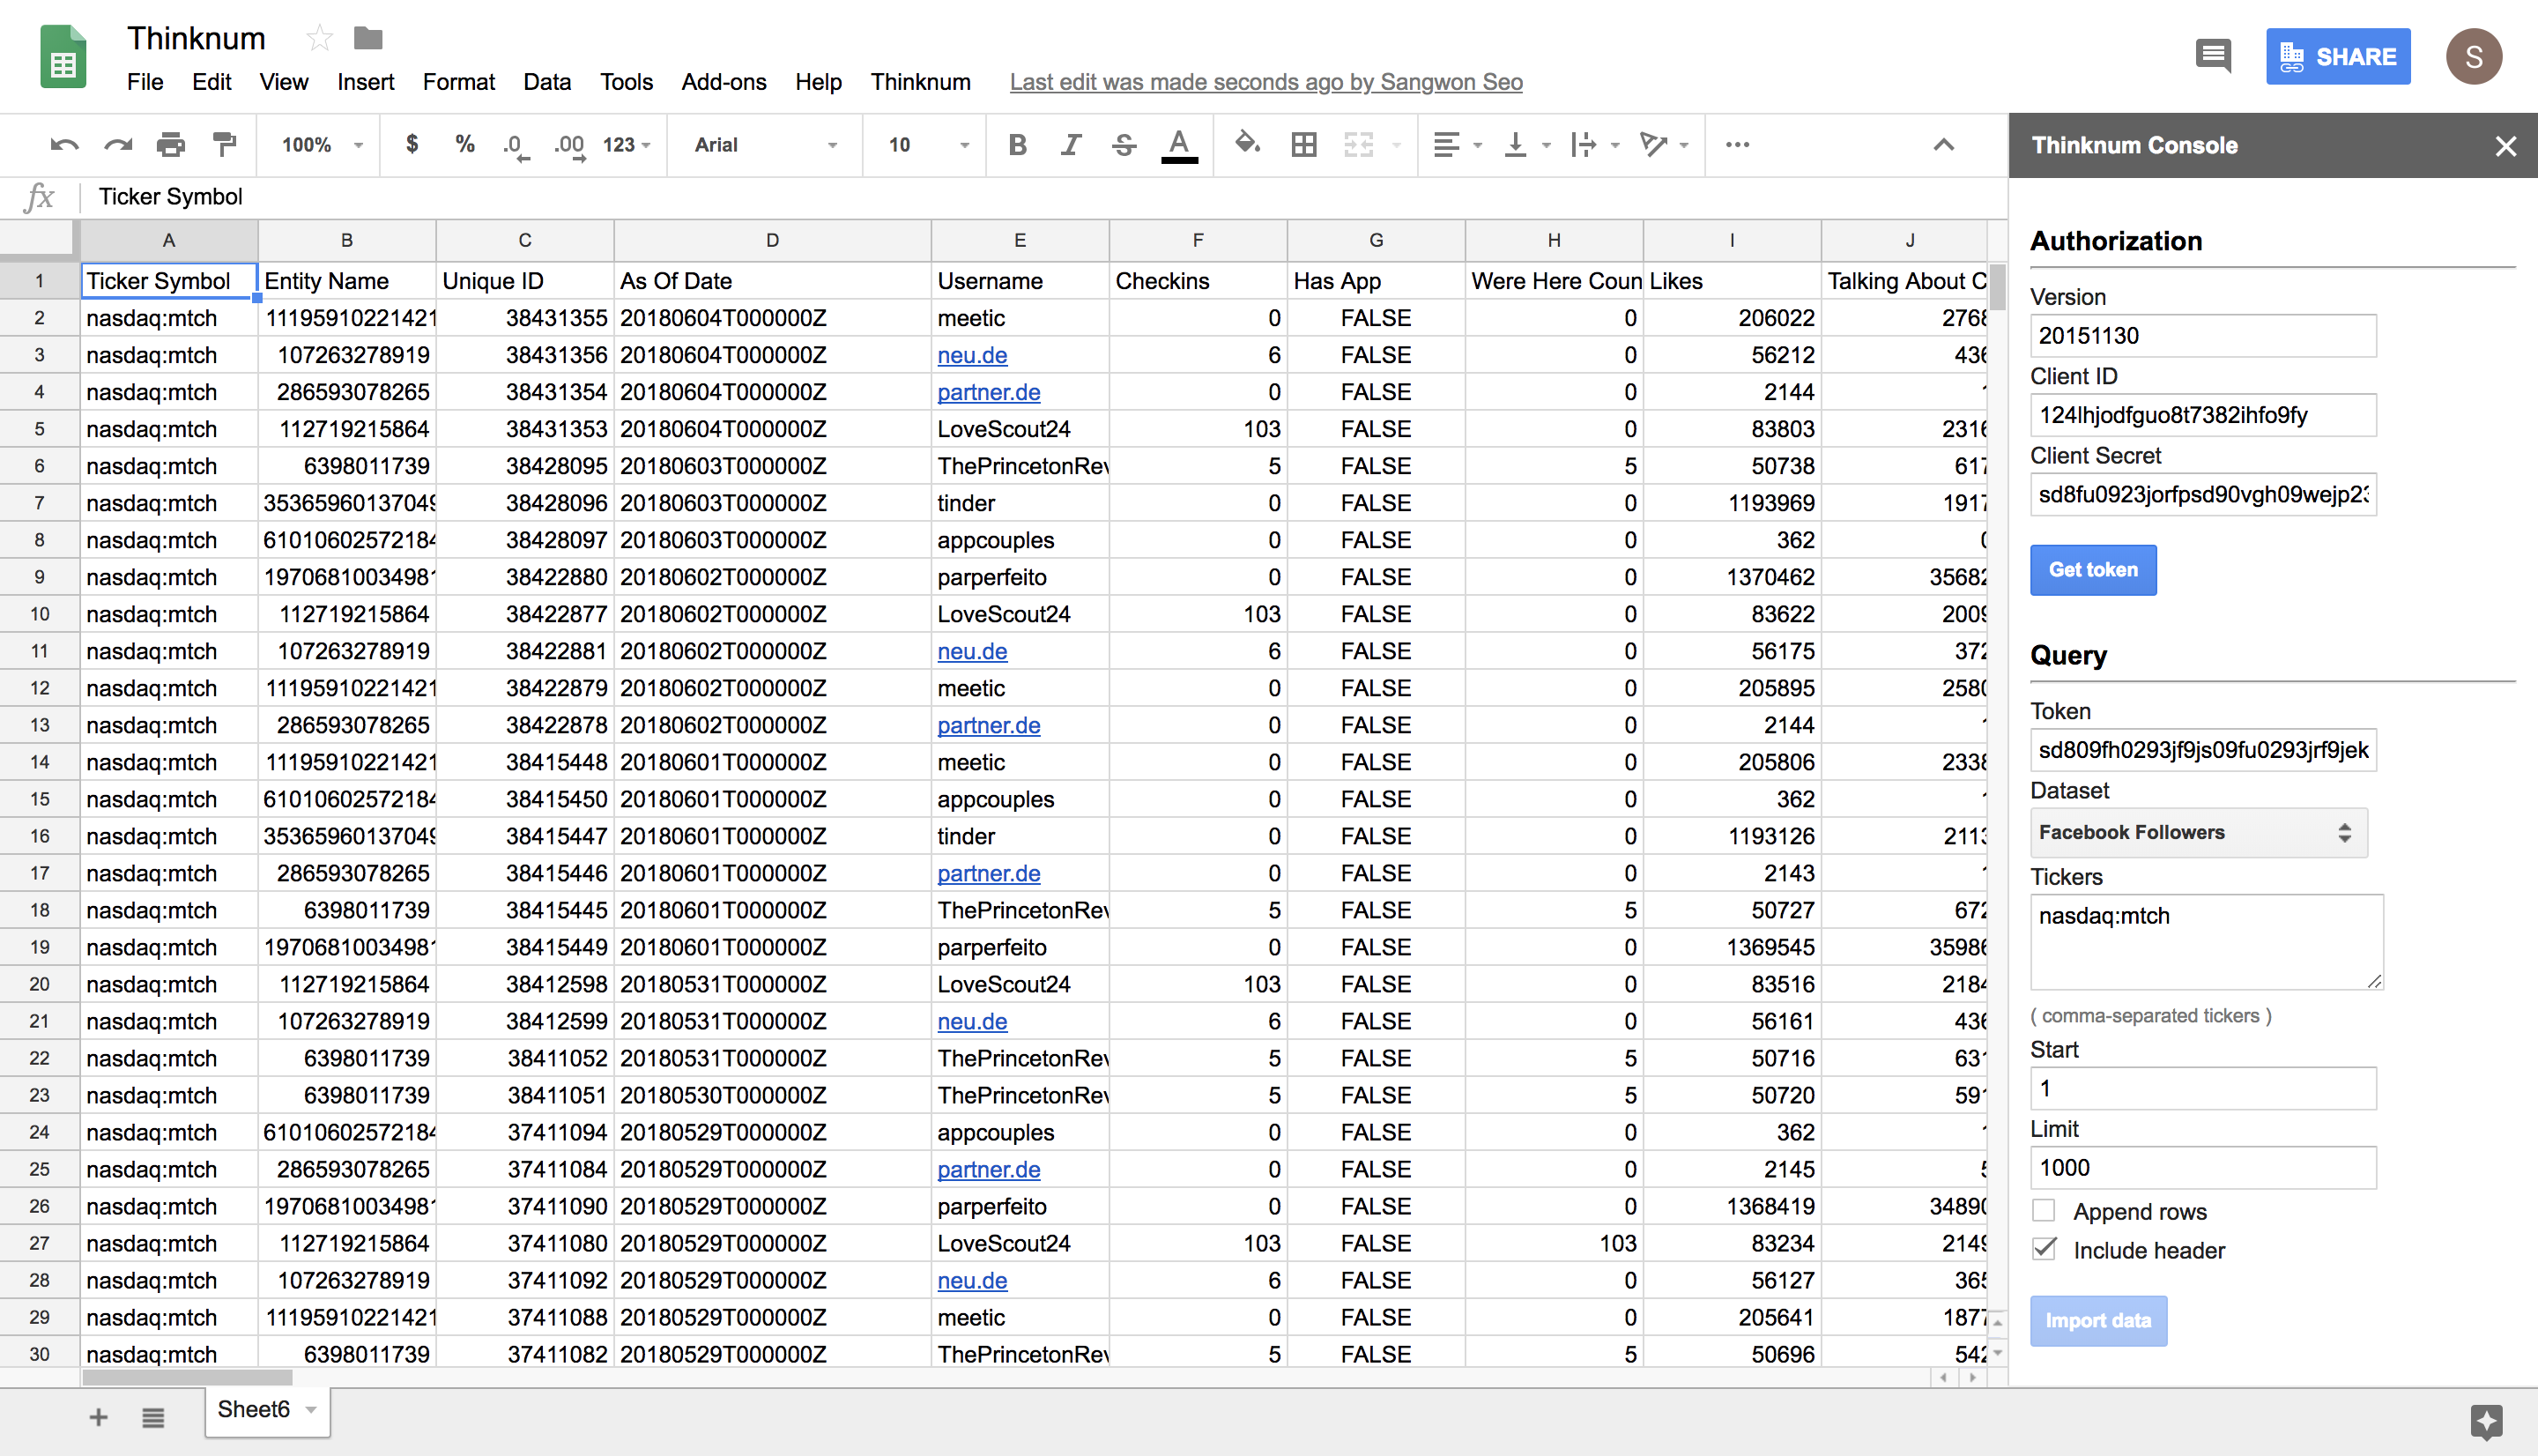Expand the Arial font dropdown
This screenshot has width=2538, height=1456.
(x=765, y=145)
